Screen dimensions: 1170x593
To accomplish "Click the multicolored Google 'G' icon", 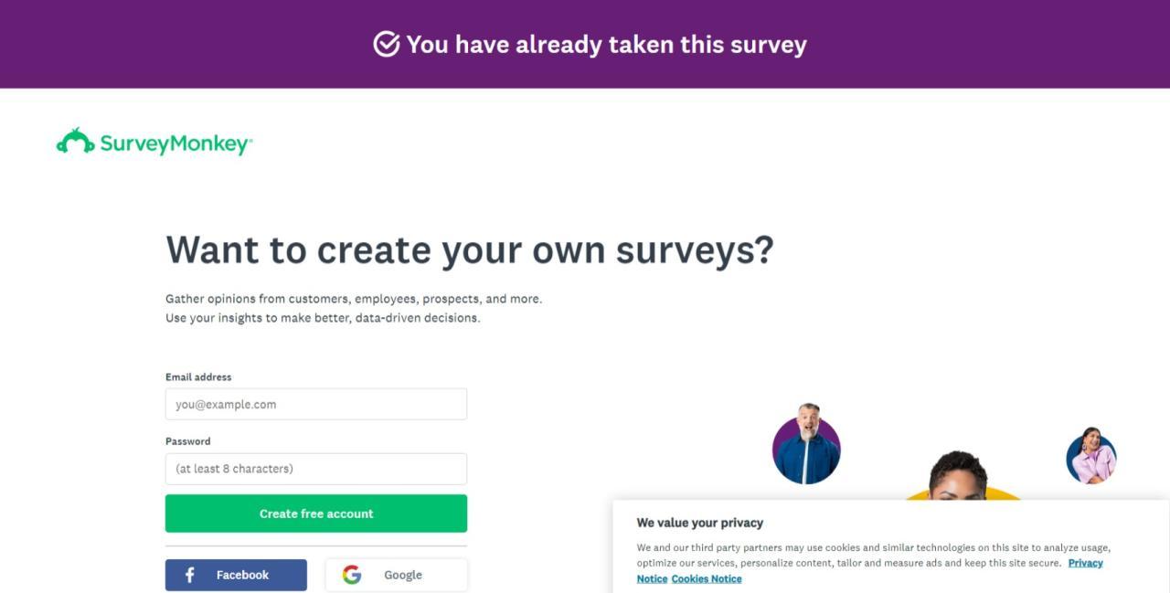I will click(x=352, y=575).
